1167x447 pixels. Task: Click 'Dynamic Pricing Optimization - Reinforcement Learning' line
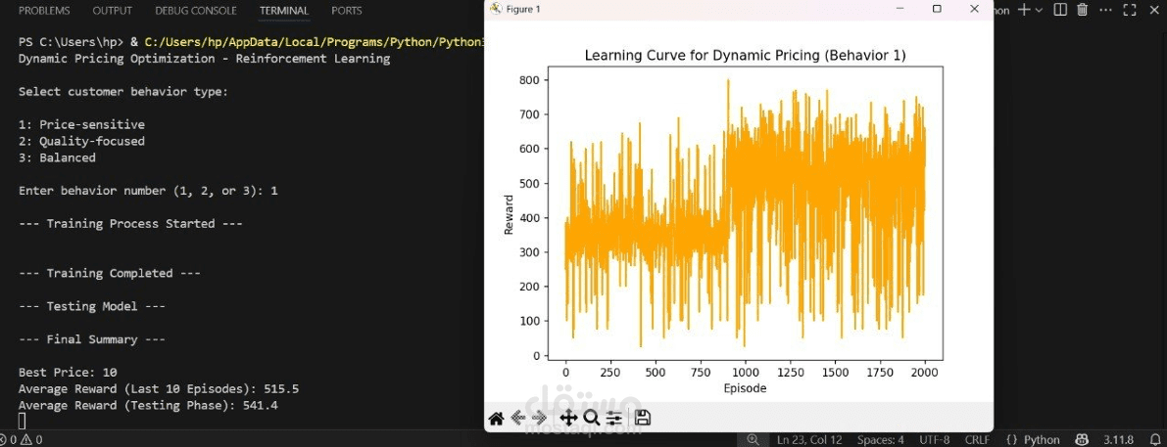click(x=204, y=58)
